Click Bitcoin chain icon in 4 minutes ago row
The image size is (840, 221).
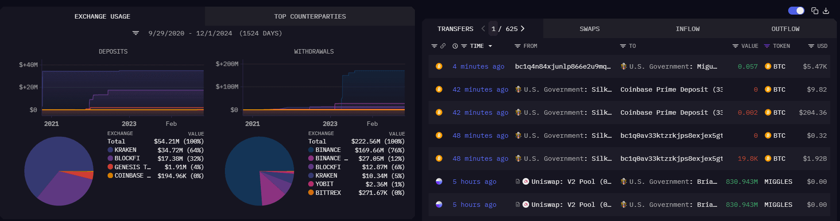coord(439,66)
